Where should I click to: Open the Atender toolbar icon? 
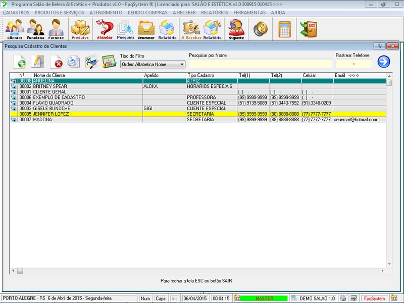[105, 29]
